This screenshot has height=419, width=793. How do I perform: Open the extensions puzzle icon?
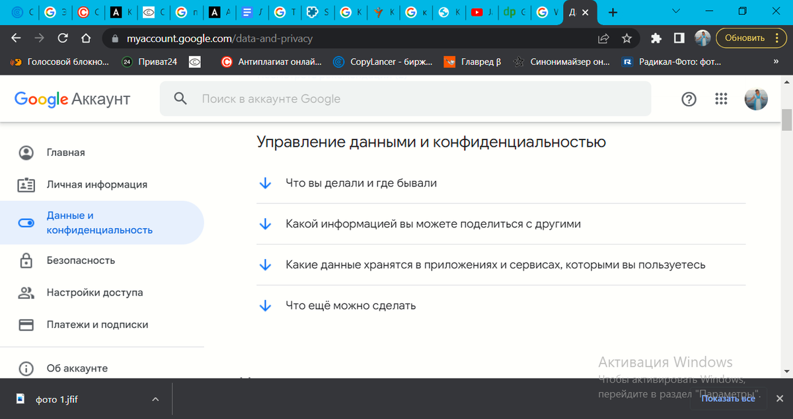[x=656, y=38]
